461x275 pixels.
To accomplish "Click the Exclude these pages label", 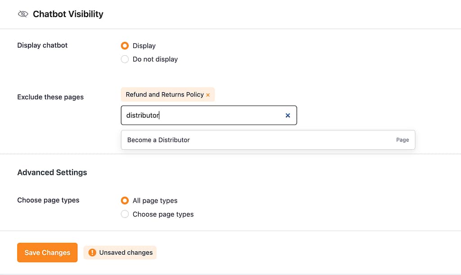I will coord(50,97).
